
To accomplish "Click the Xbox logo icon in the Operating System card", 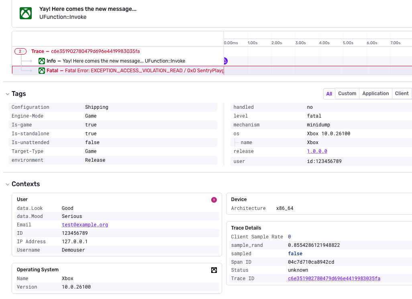I will point(214,270).
